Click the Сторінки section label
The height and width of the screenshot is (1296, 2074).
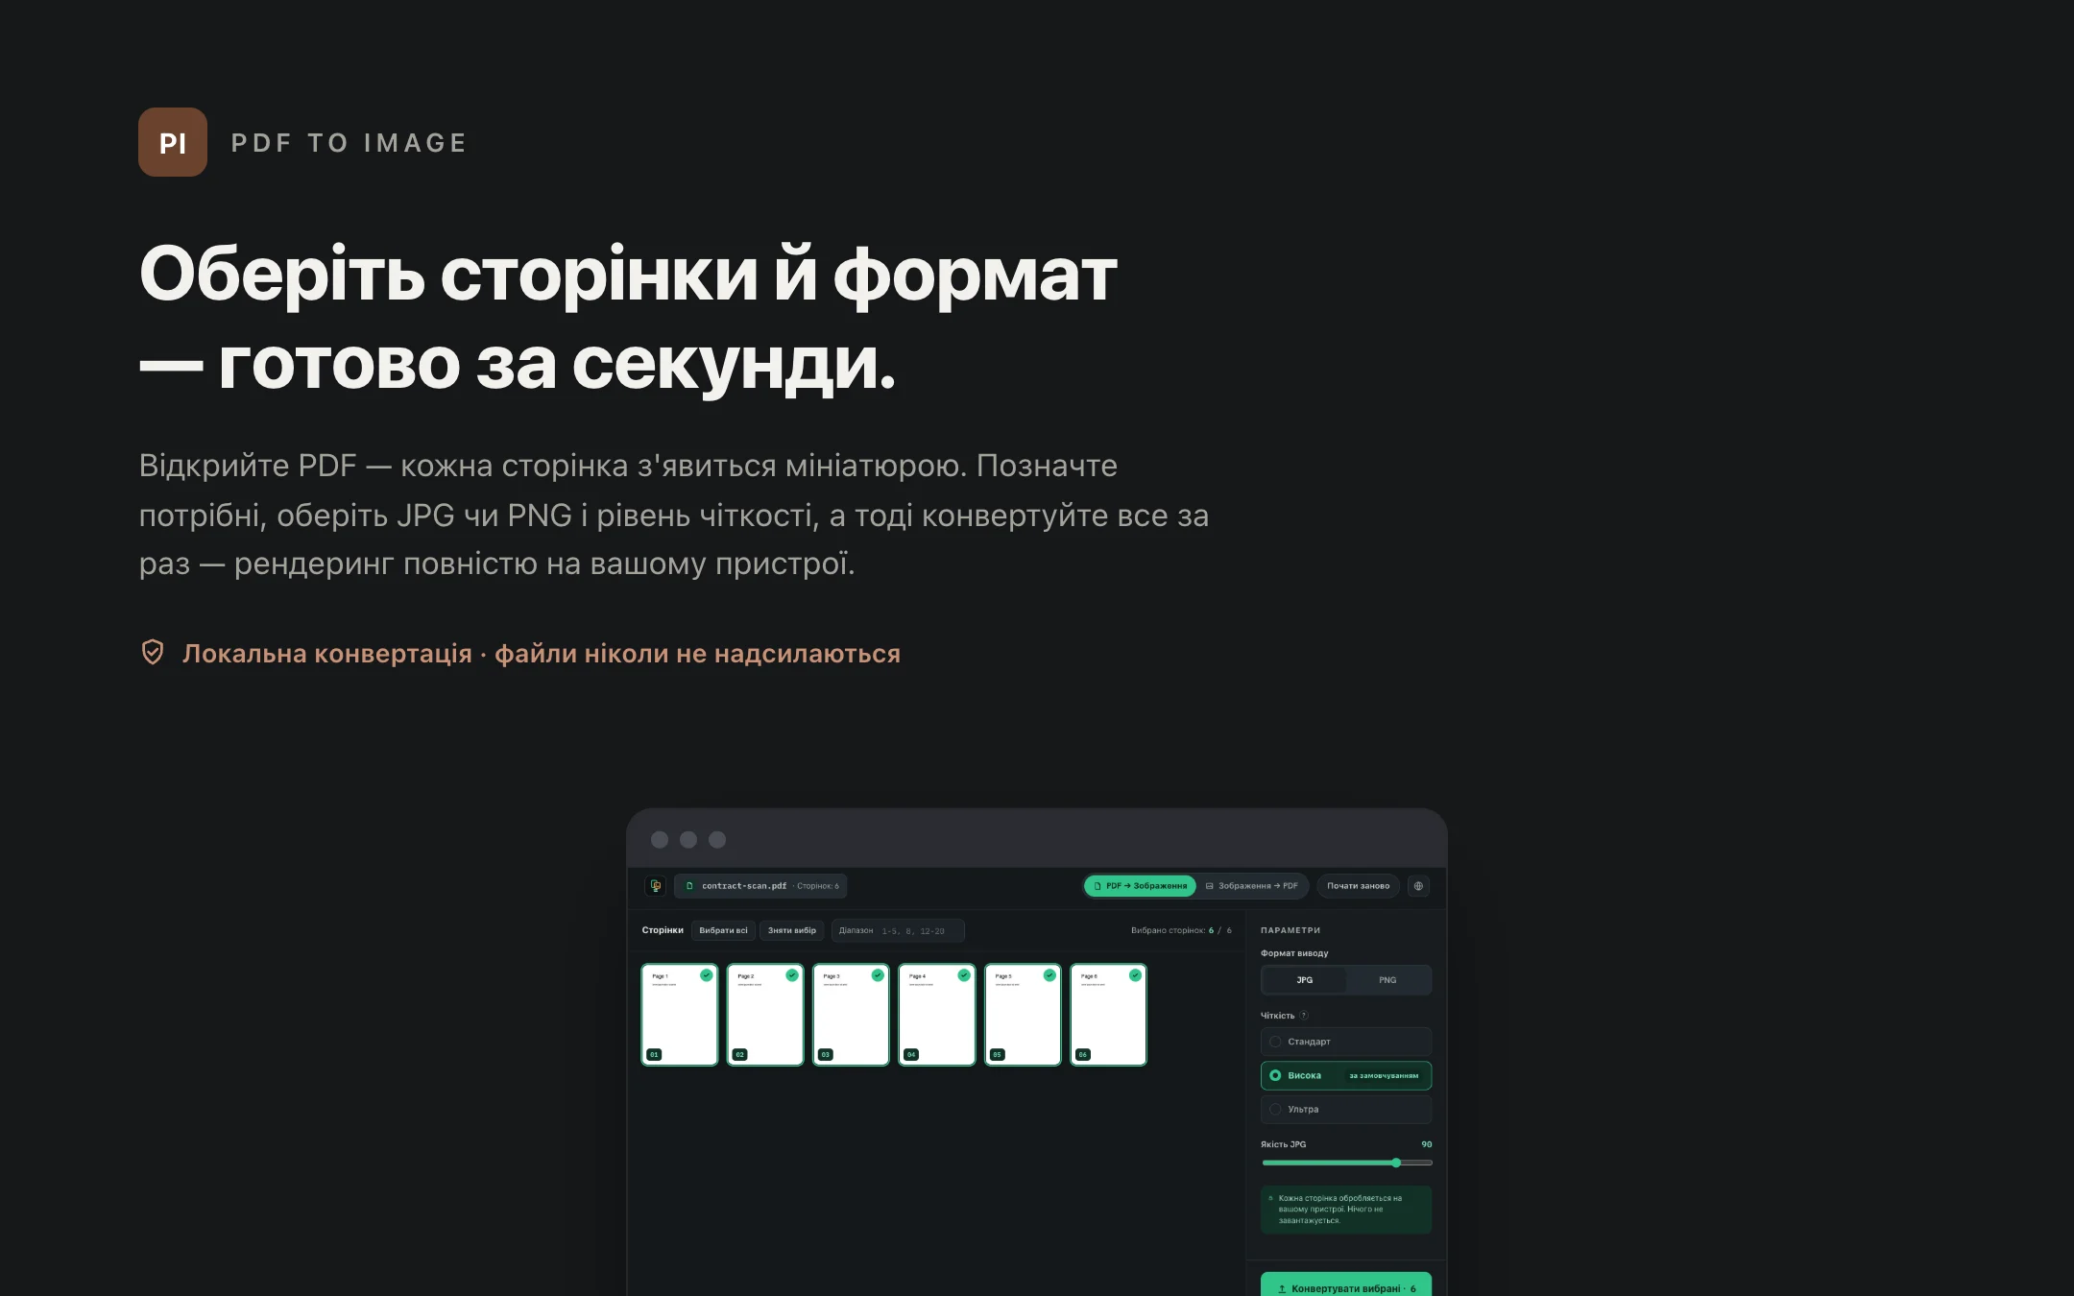coord(663,930)
